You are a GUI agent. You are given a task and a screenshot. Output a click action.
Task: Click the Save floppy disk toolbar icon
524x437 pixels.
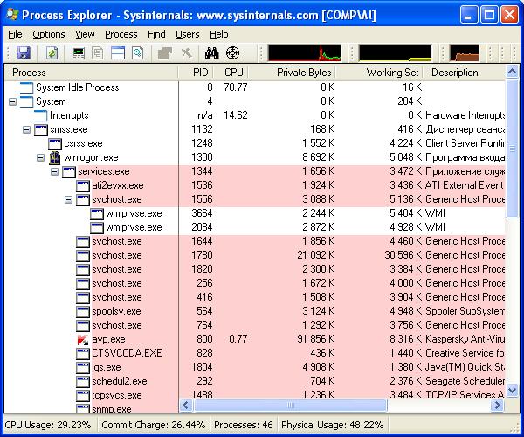click(24, 53)
